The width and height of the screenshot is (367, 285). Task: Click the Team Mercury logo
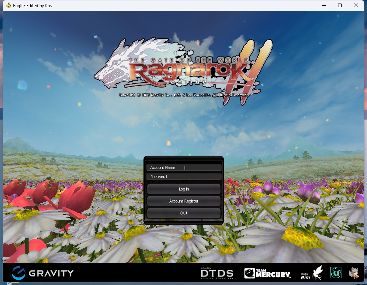(x=267, y=273)
